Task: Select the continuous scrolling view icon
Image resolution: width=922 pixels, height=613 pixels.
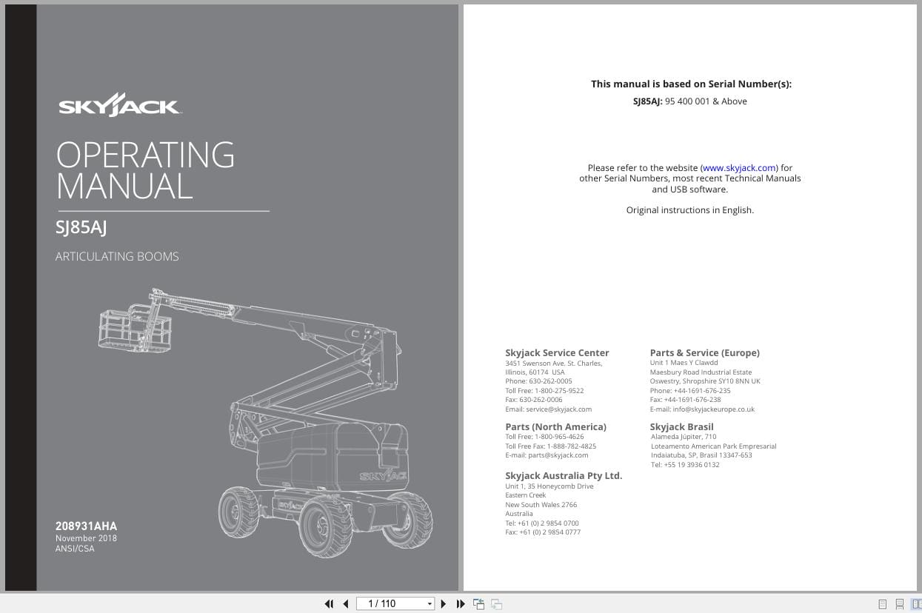Action: pos(898,603)
